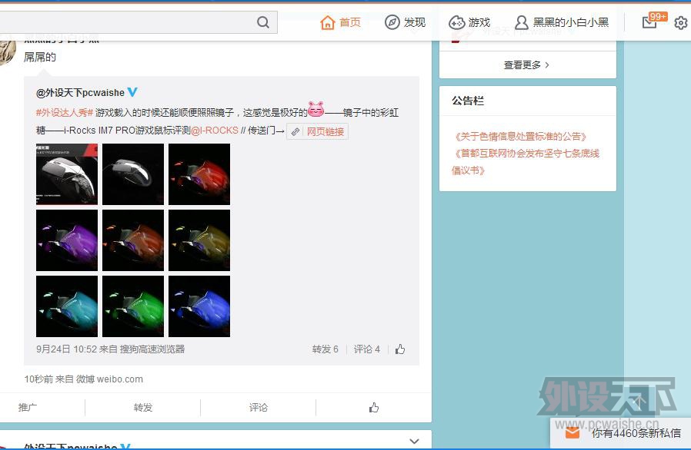Screen dimensions: 691x450
Task: Open the messages envelope with 99+ badge
Action: (650, 22)
